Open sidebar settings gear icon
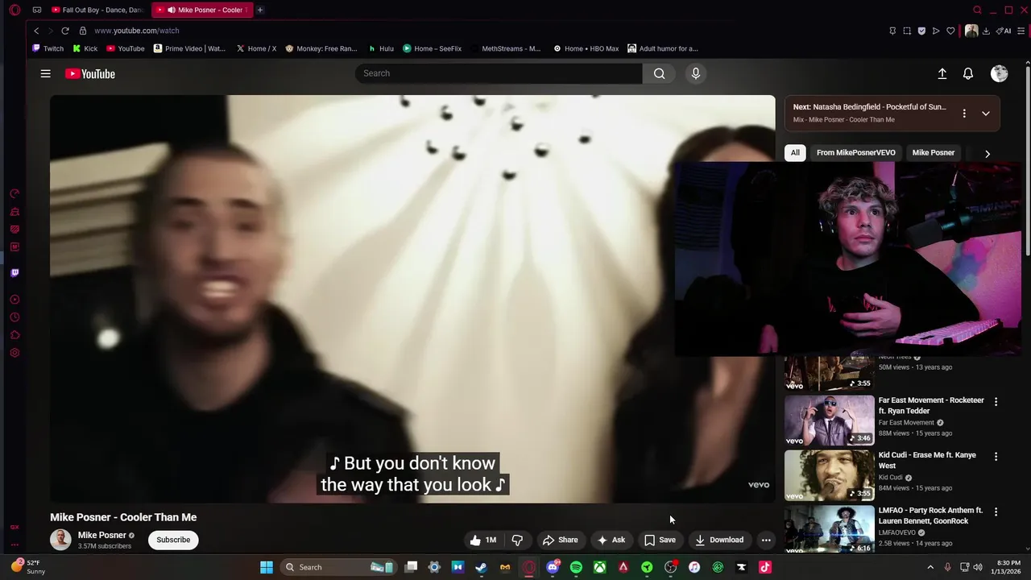1031x580 pixels. (14, 353)
